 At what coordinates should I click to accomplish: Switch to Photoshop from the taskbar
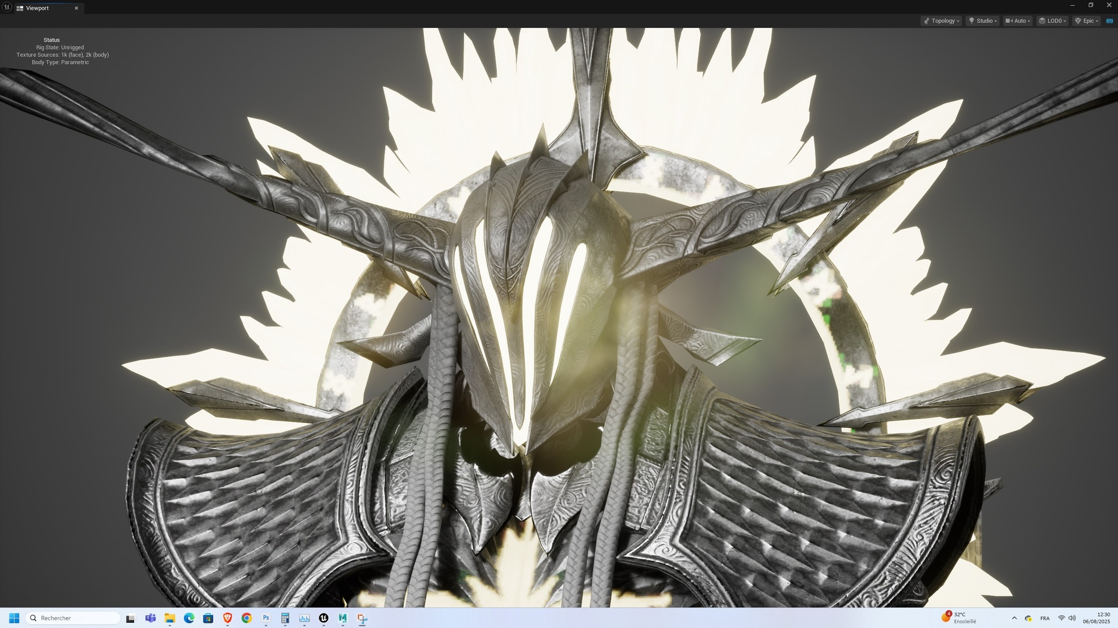pyautogui.click(x=266, y=618)
